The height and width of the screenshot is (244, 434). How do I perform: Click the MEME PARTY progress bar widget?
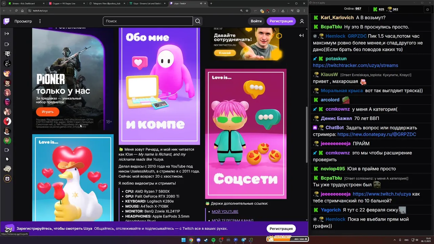(287, 238)
